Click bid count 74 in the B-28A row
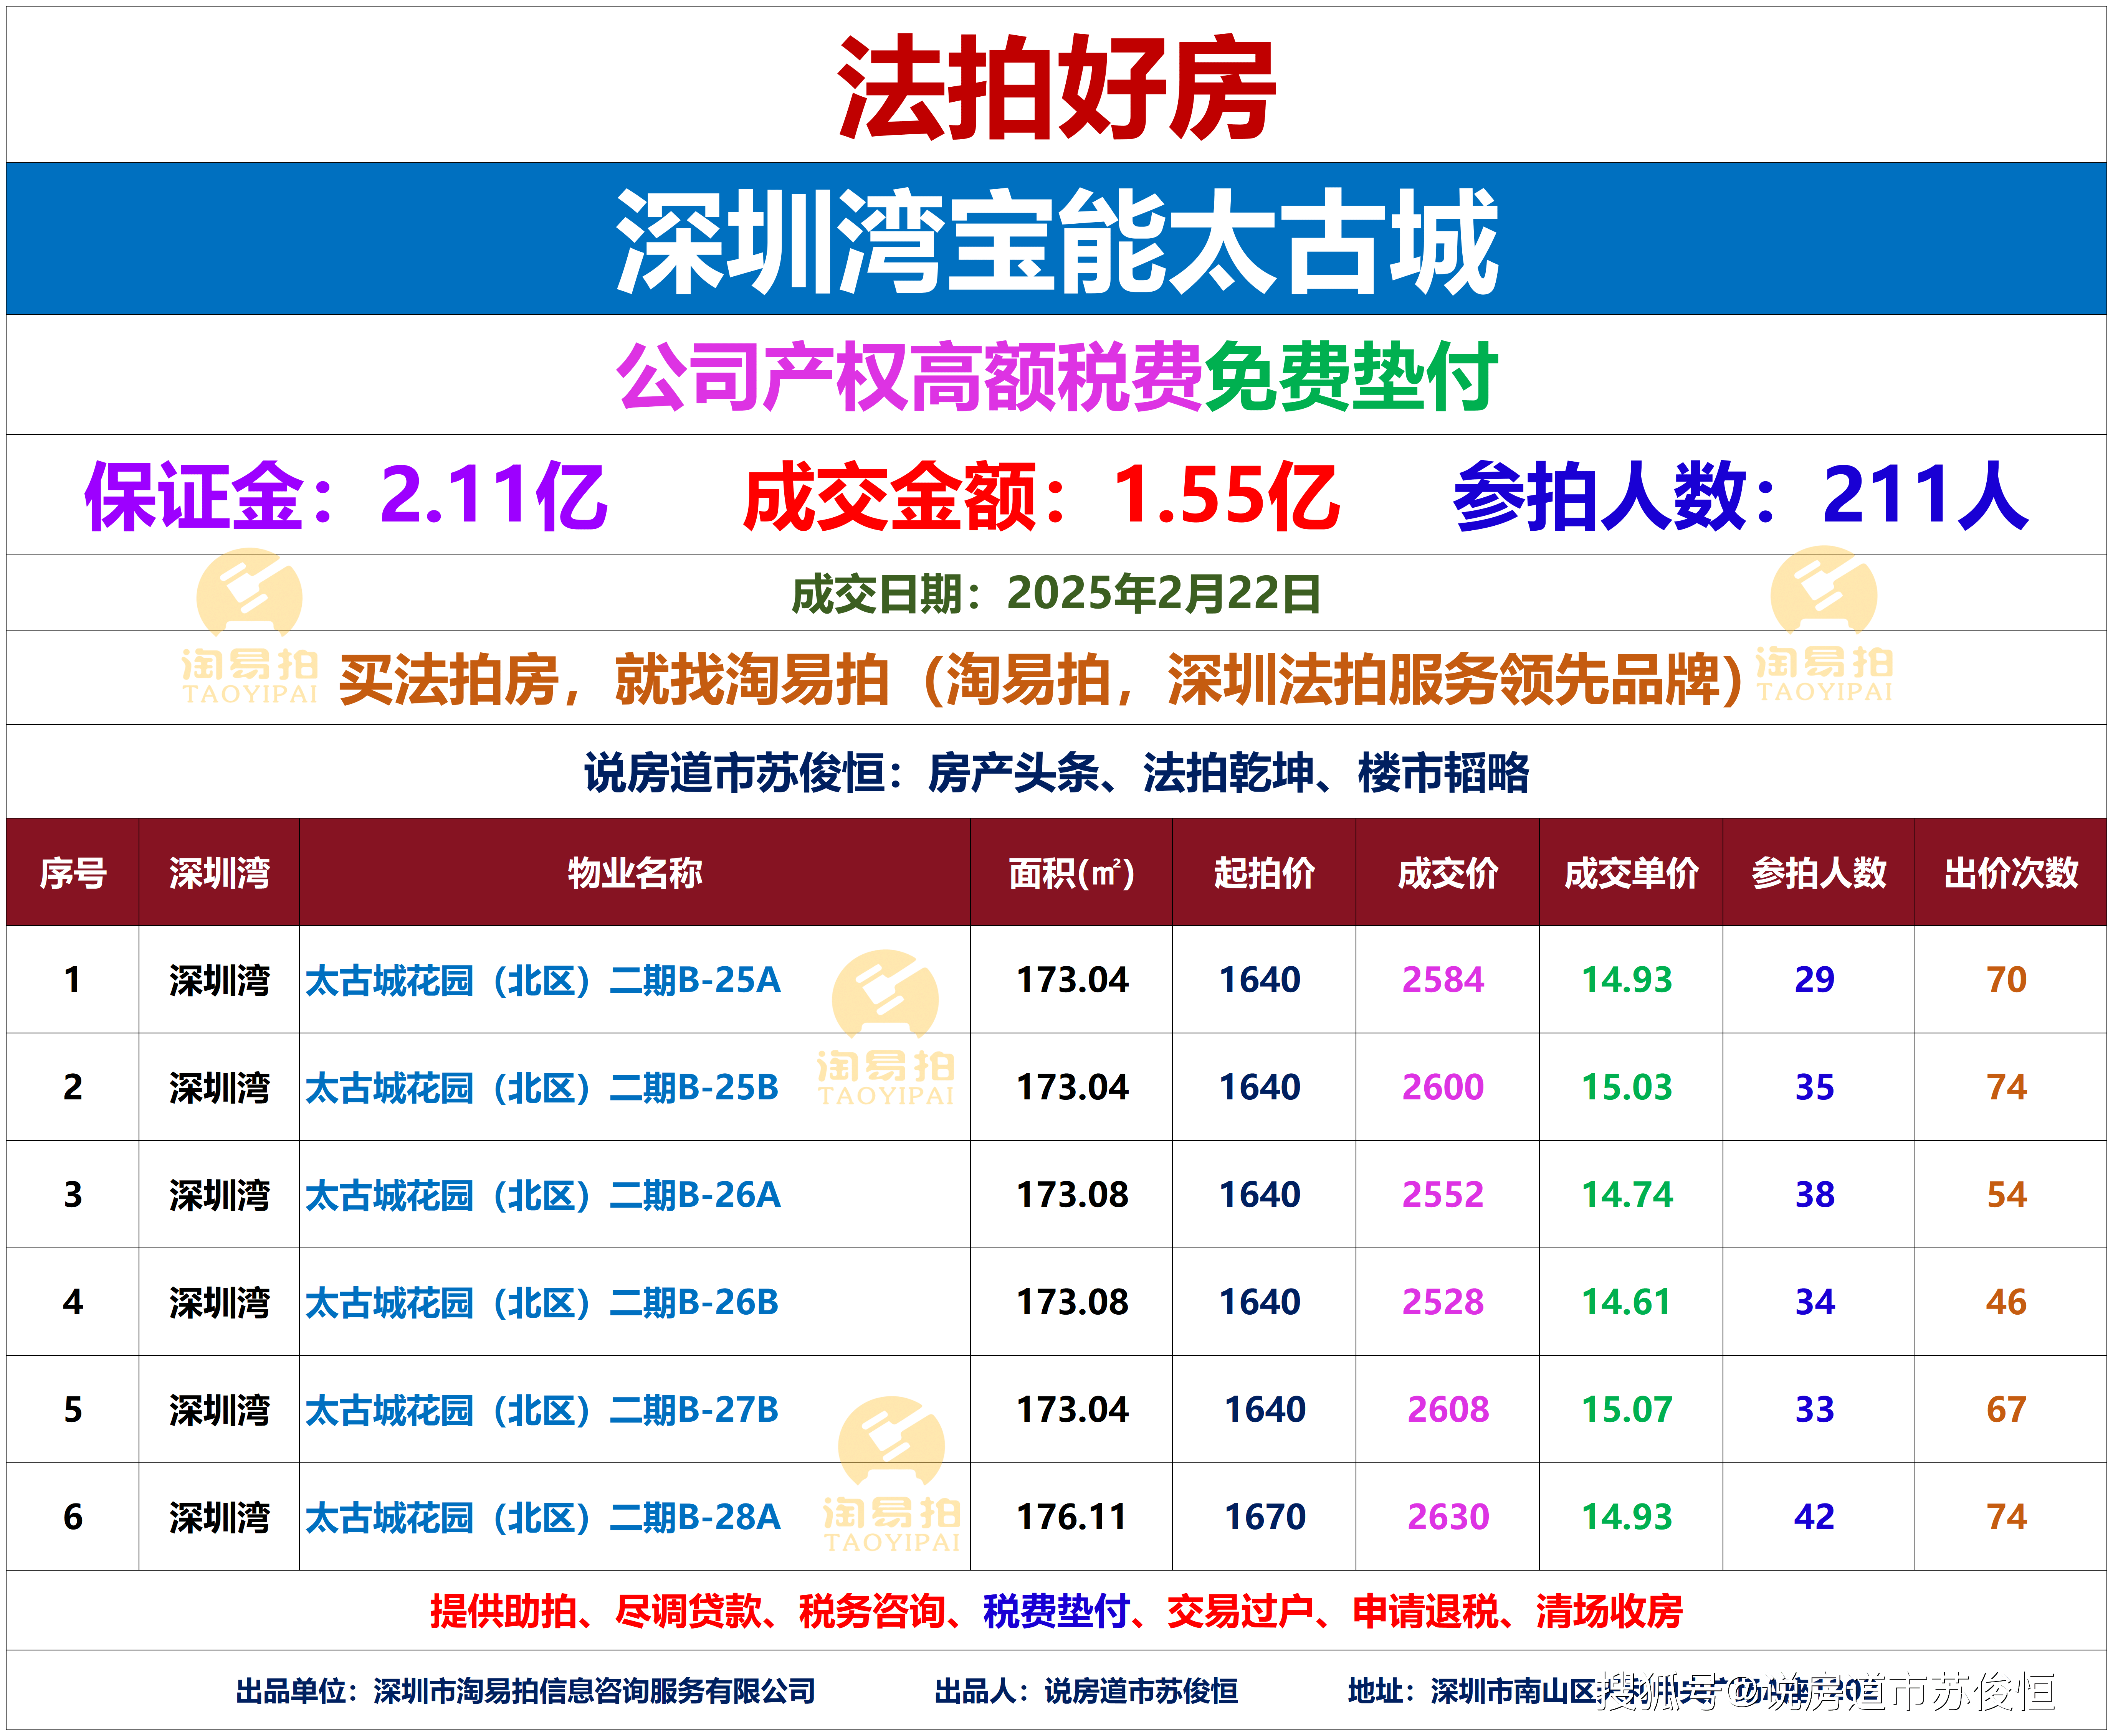 pyautogui.click(x=2007, y=1517)
